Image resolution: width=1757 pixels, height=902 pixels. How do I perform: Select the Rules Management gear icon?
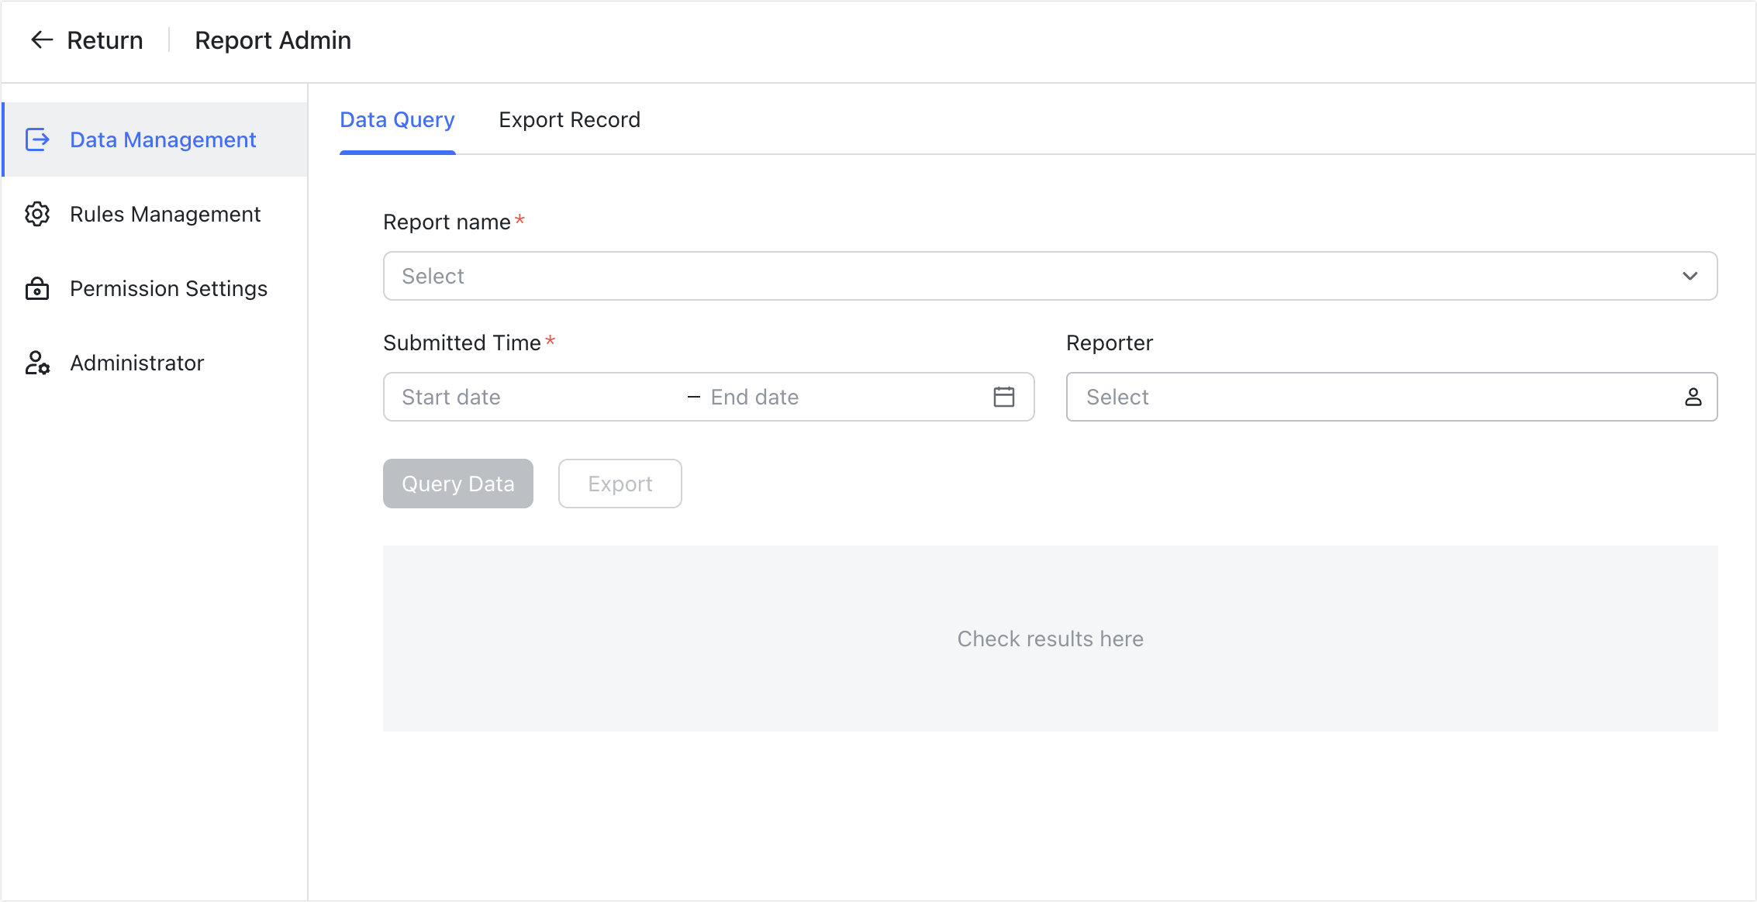coord(36,214)
